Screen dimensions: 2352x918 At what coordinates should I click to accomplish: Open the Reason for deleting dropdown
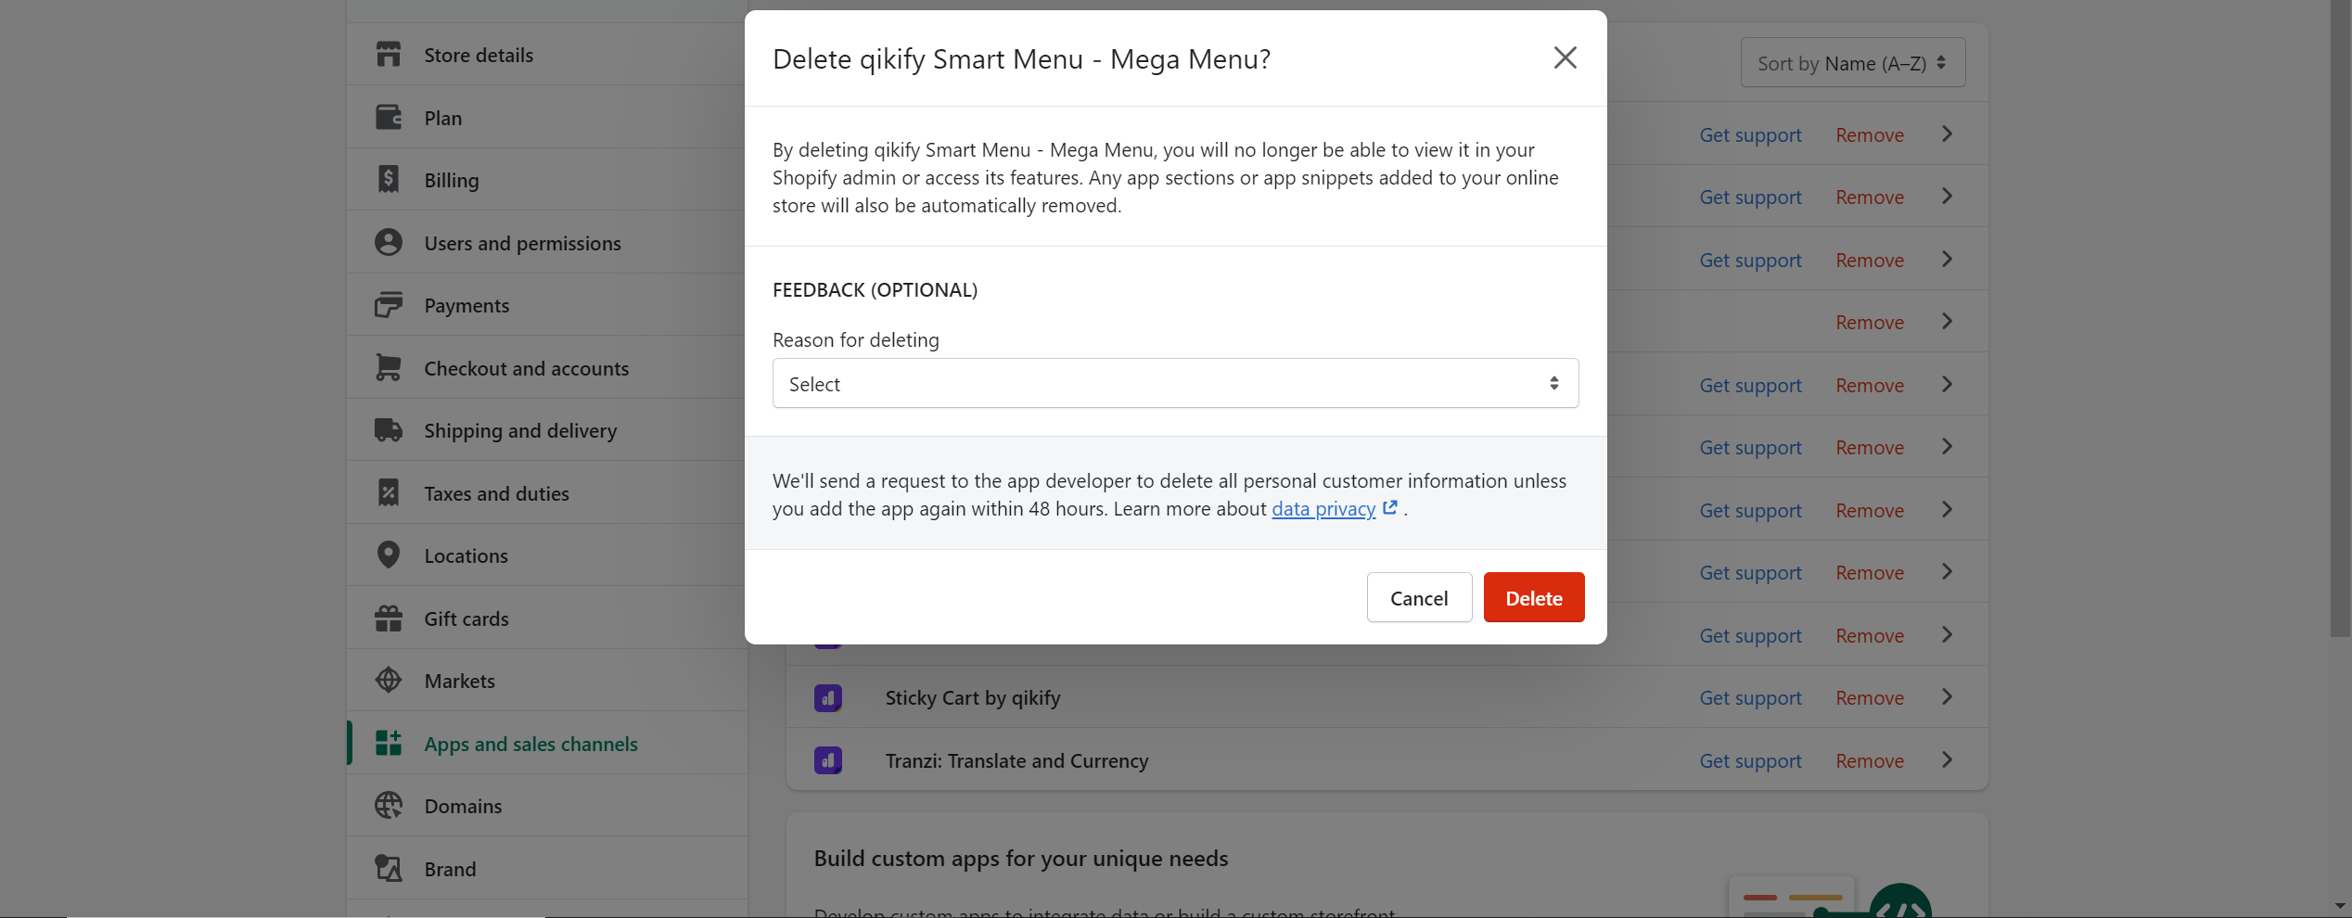point(1175,384)
